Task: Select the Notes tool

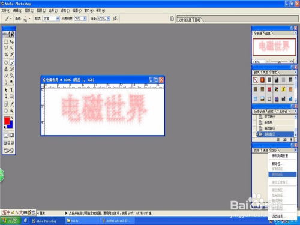Action: (6, 104)
